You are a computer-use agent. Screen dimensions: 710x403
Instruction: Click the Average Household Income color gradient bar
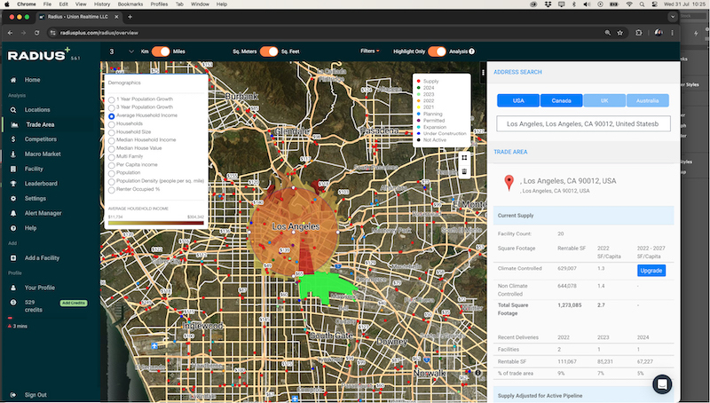(155, 223)
